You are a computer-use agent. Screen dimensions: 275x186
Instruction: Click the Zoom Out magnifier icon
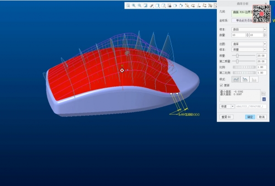click(x=139, y=6)
